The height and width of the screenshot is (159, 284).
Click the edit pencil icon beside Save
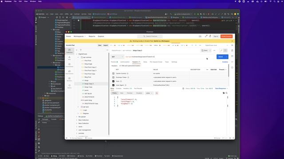click(x=221, y=50)
